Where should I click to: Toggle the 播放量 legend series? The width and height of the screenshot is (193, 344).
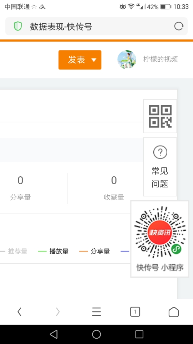point(53,251)
